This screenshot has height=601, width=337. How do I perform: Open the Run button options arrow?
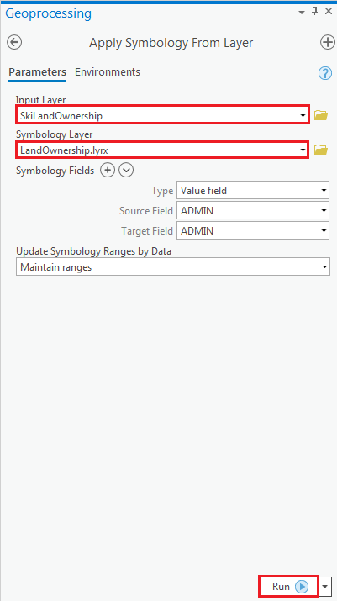325,587
